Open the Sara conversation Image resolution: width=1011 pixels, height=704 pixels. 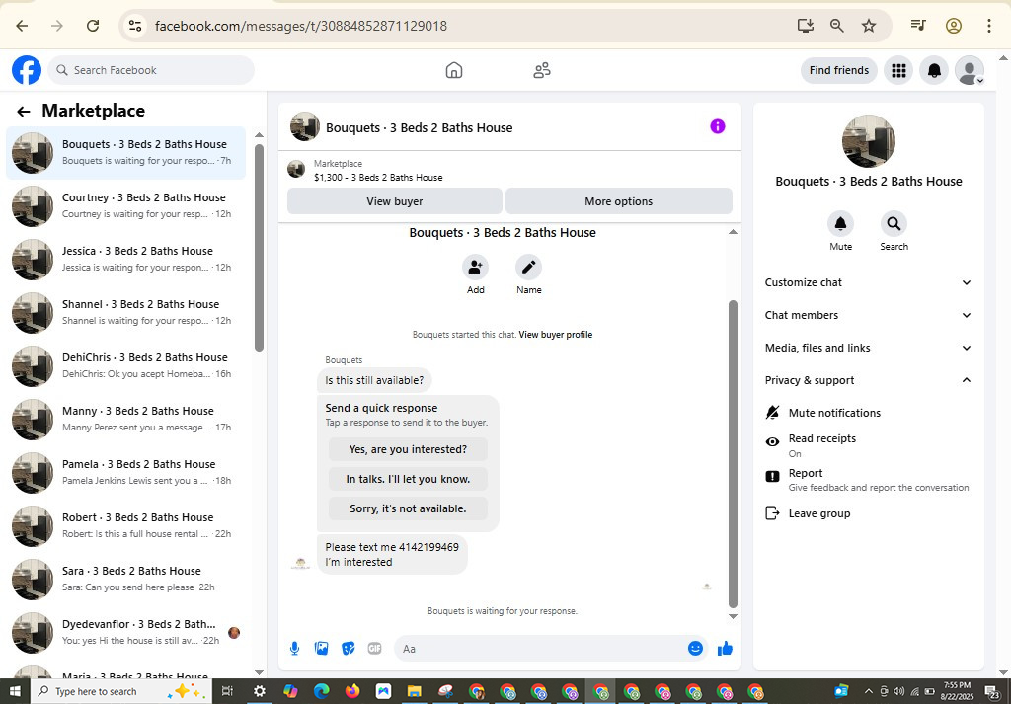tap(126, 579)
